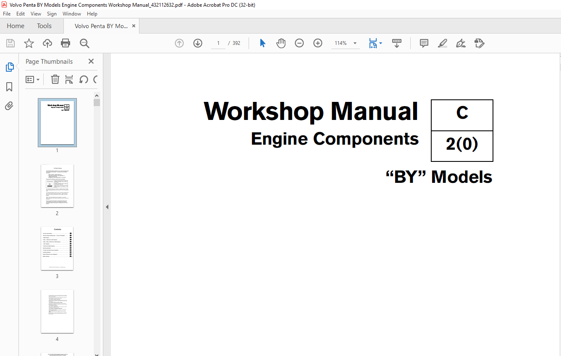
Task: Open Bookmarks panel icon
Action: [9, 87]
